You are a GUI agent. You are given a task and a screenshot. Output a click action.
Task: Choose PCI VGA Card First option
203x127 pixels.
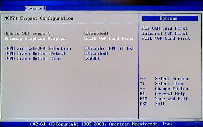(164, 28)
